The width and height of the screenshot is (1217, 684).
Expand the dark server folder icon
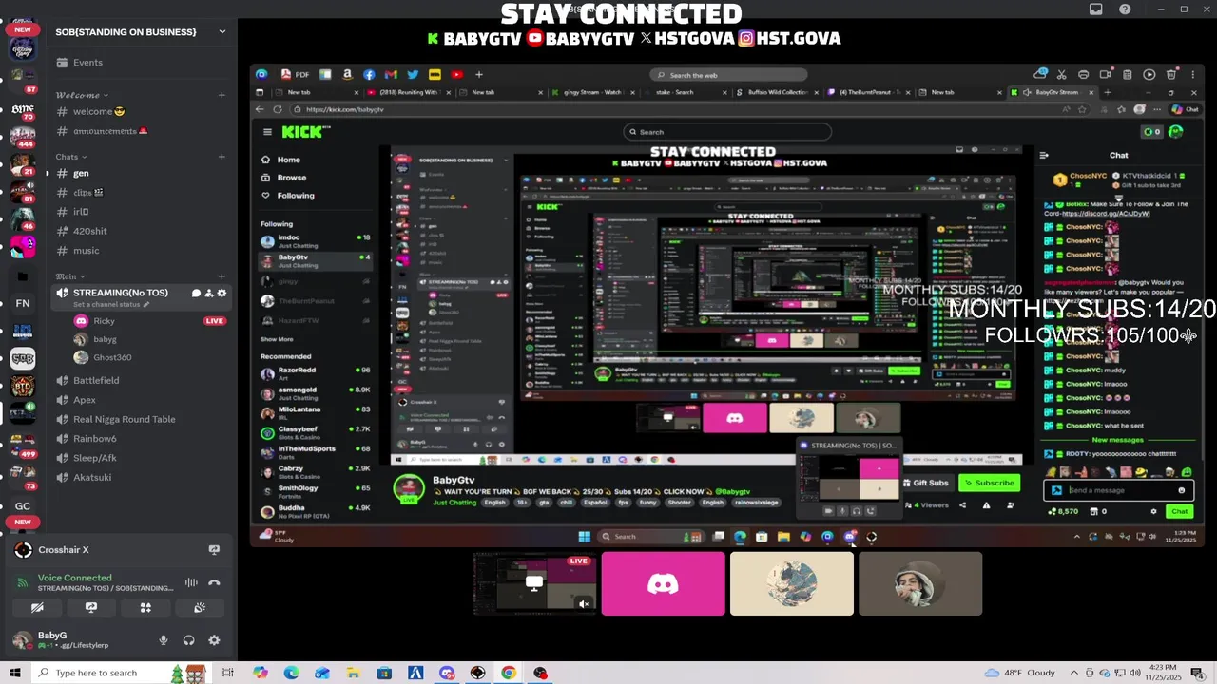click(x=23, y=276)
